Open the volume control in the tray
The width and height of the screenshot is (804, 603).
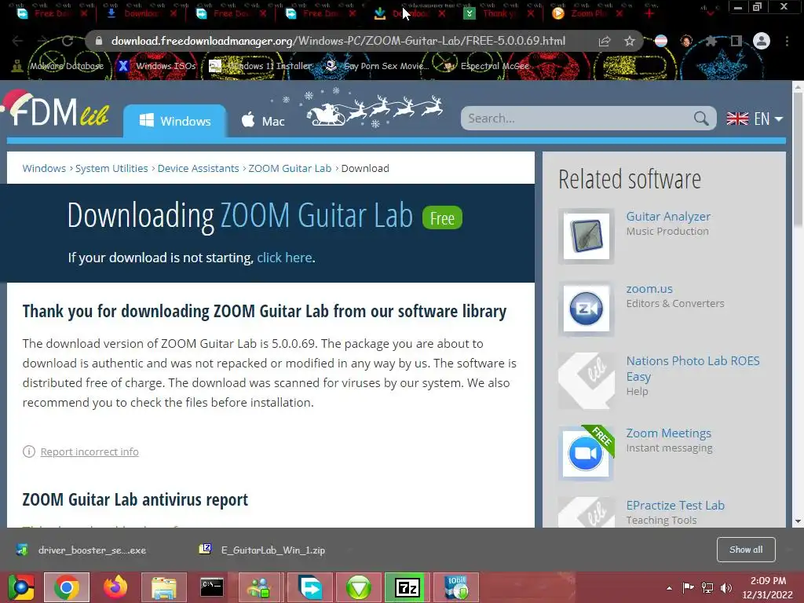726,587
